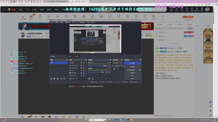The image size is (218, 122).
Task: Click the Windows taskbar search box
Action: [x=98, y=120]
